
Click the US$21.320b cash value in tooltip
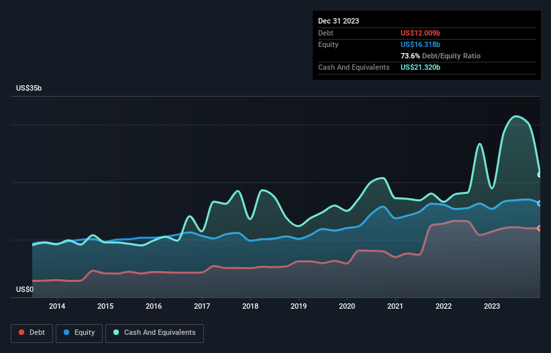420,67
